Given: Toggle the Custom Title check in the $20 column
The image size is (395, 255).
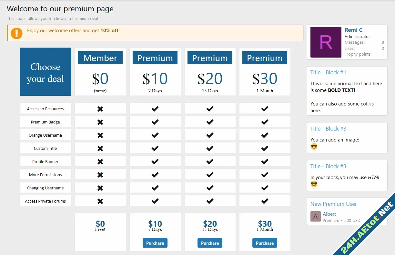Looking at the screenshot, I should (210, 148).
